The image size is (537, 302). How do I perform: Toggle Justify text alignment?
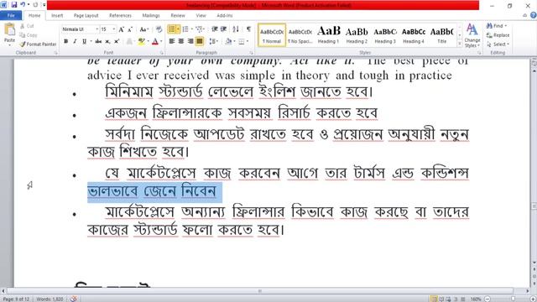point(200,41)
